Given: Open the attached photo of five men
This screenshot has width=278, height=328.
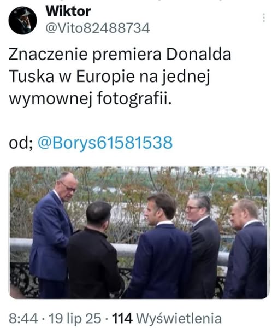Looking at the screenshot, I should point(139,232).
